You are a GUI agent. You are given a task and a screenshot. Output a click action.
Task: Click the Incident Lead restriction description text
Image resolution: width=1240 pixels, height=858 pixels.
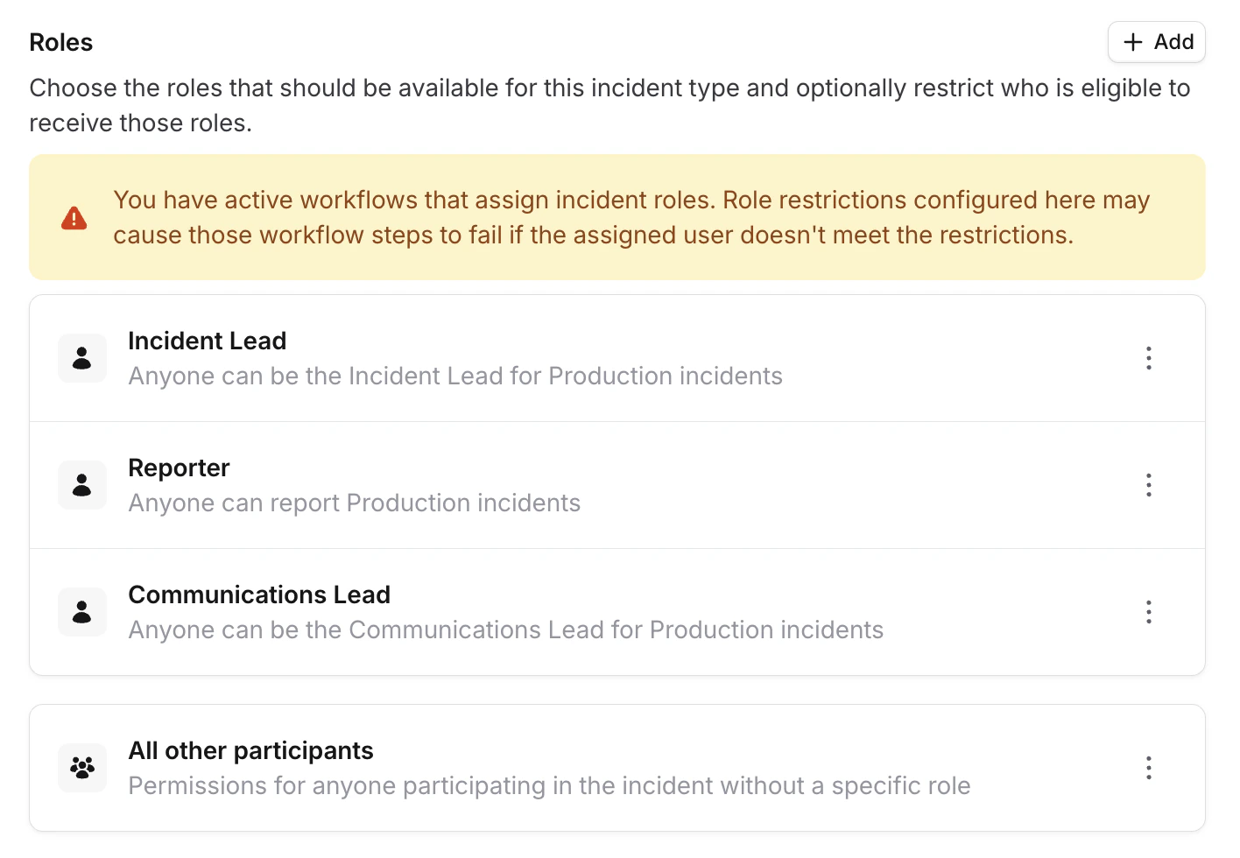454,376
